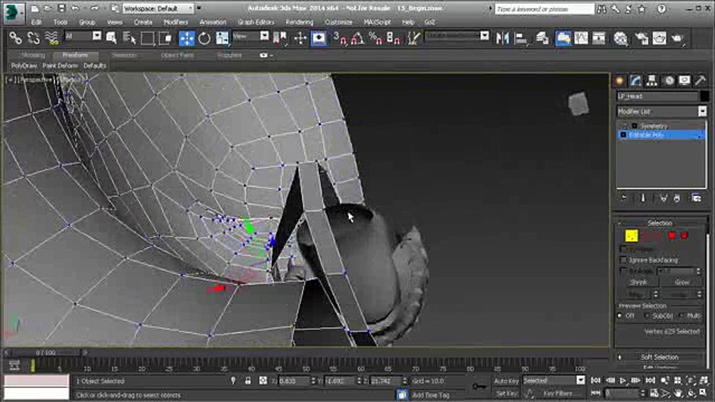Click the Paint Deform ribbon panel label
The width and height of the screenshot is (715, 402).
point(60,66)
